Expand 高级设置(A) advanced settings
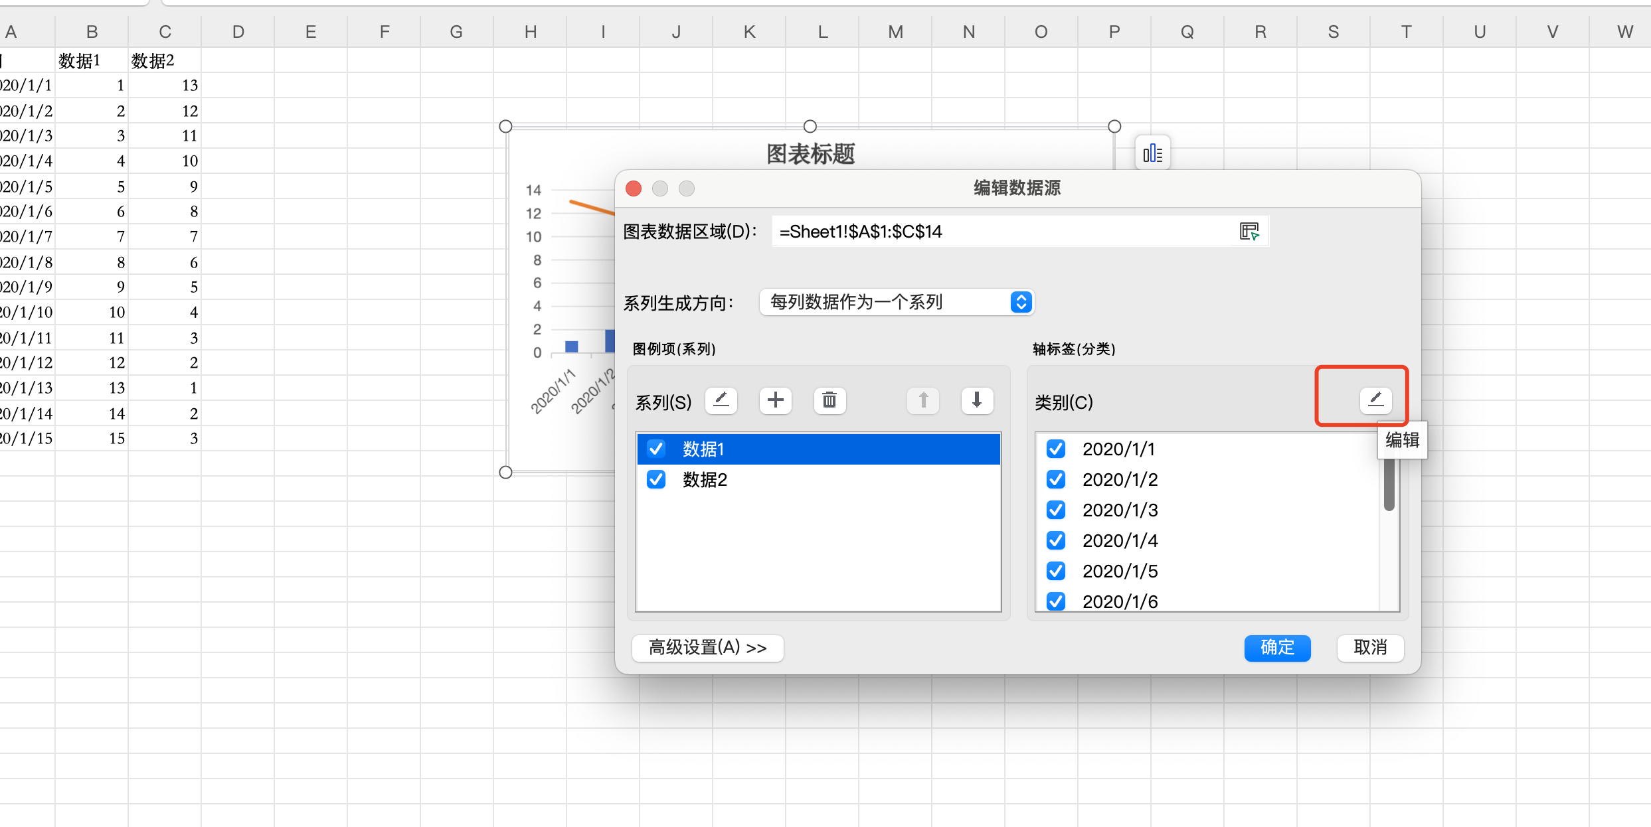Image resolution: width=1651 pixels, height=827 pixels. pyautogui.click(x=707, y=647)
